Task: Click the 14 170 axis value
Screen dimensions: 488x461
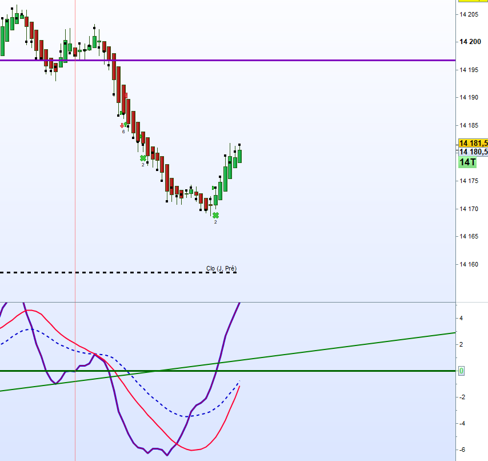Action: click(469, 209)
